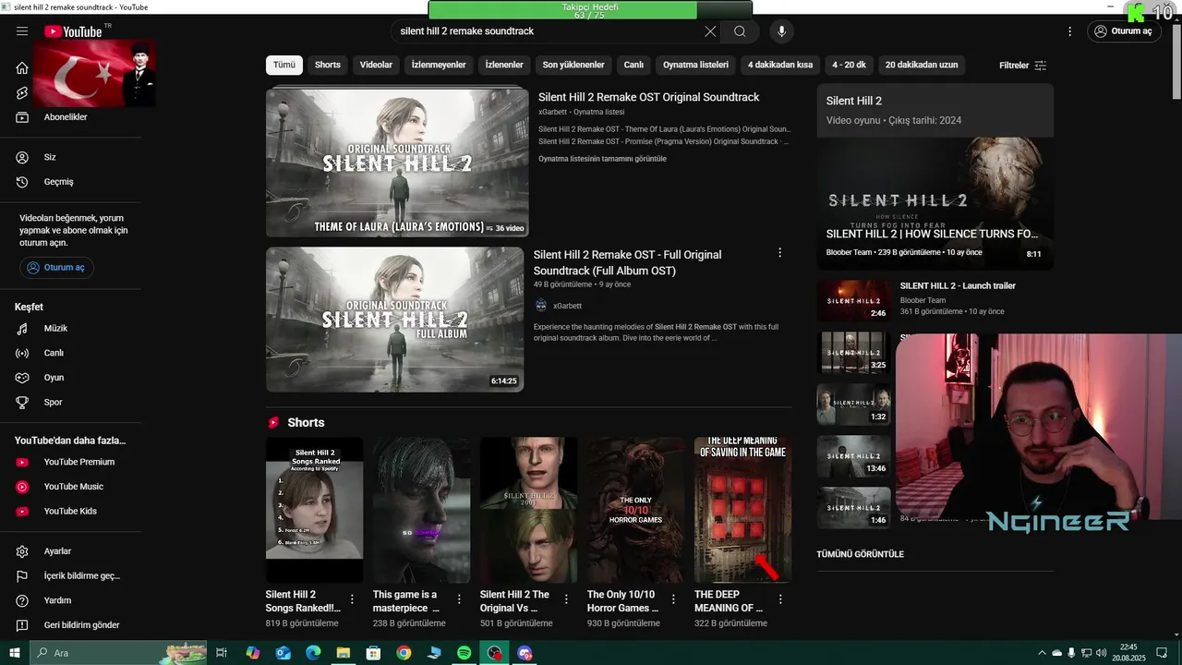Click TÜMÜNÜ GÖRÜNTÜLE in the side panel
Image resolution: width=1182 pixels, height=665 pixels.
click(x=861, y=554)
